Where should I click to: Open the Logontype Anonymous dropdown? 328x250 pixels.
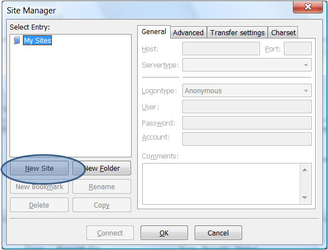pyautogui.click(x=247, y=90)
